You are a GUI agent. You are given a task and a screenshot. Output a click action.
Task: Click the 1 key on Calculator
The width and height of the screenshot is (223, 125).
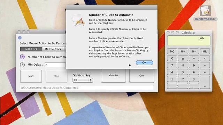172,79
